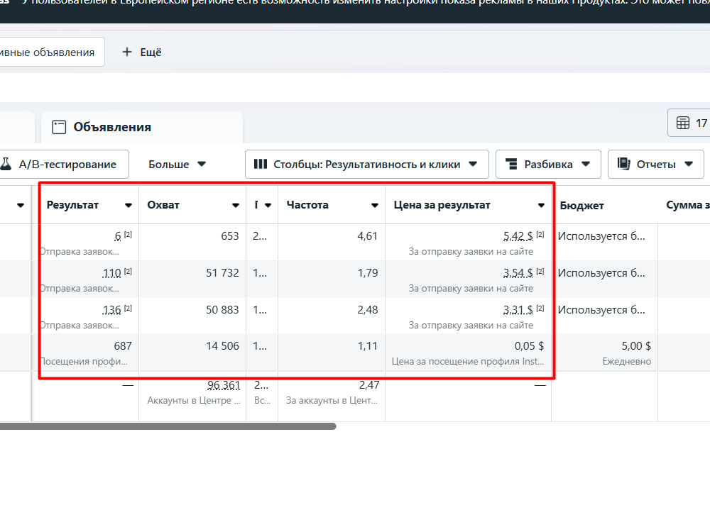The width and height of the screenshot is (710, 532).
Task: Click result value 110
Action: pyautogui.click(x=112, y=273)
